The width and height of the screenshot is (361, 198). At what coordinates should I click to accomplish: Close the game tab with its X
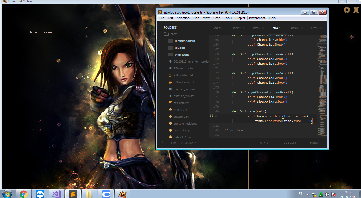coord(302,28)
